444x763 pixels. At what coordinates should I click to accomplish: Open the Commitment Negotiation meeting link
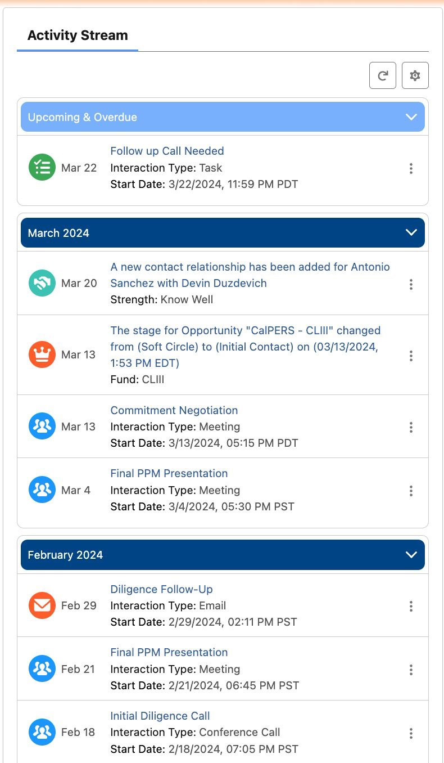tap(174, 410)
